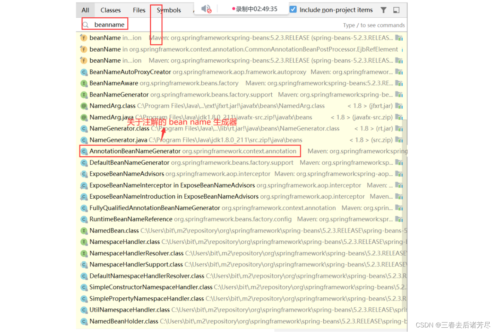
Task: Select UtilNamespaceHandler.class result
Action: pyautogui.click(x=242, y=310)
